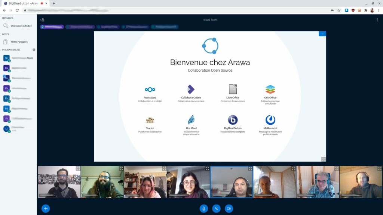Reload the browser page
383x215 pixels.
pos(17,10)
